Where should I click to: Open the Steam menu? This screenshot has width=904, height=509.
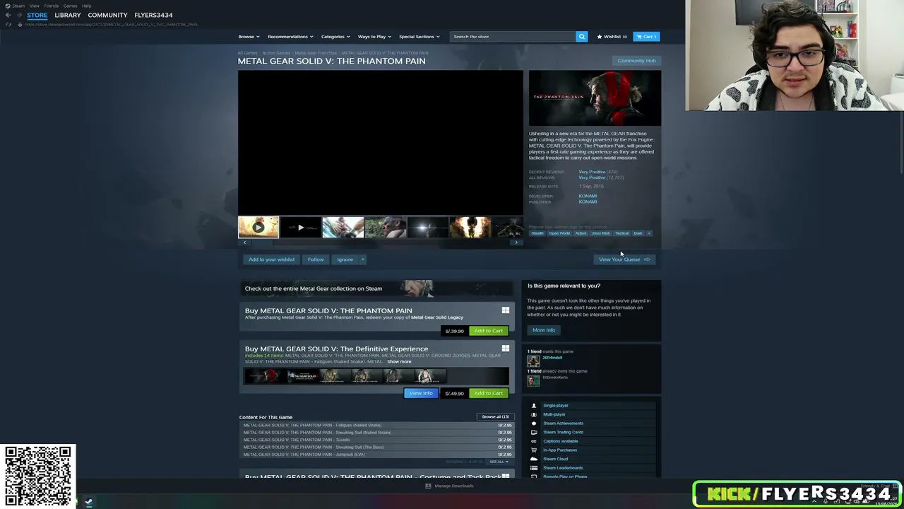click(x=18, y=6)
